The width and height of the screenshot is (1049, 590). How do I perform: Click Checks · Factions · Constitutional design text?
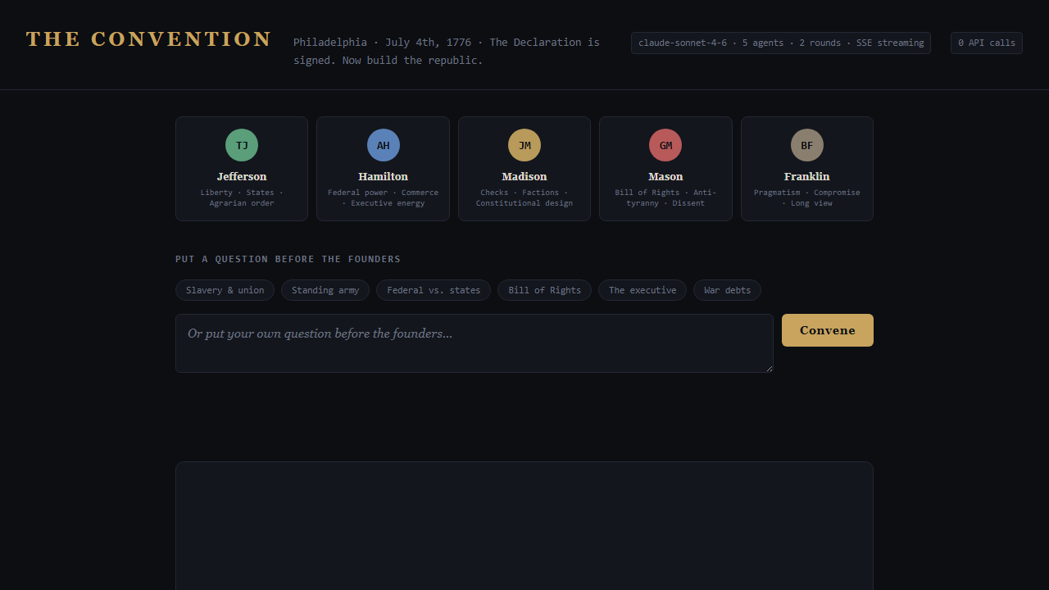524,197
